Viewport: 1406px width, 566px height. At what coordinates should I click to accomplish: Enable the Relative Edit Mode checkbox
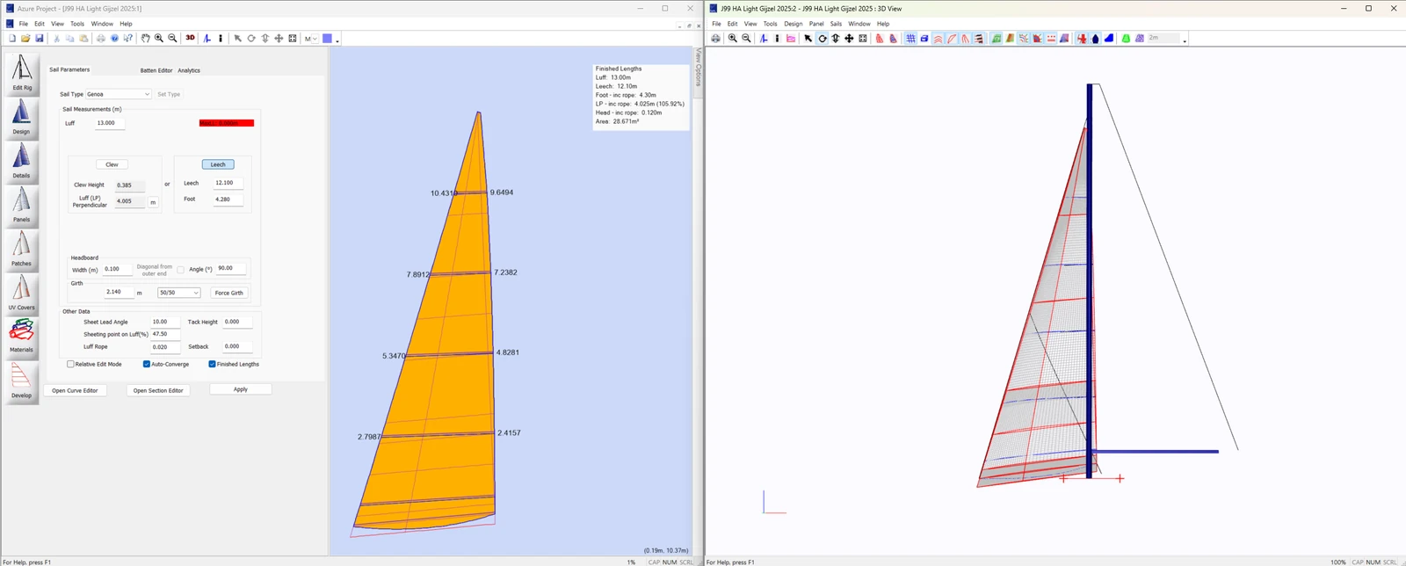(x=71, y=364)
